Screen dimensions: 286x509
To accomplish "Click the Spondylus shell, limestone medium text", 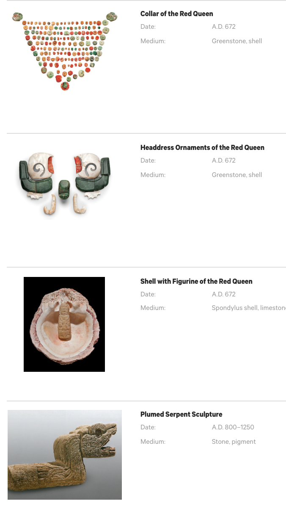I will [x=249, y=308].
